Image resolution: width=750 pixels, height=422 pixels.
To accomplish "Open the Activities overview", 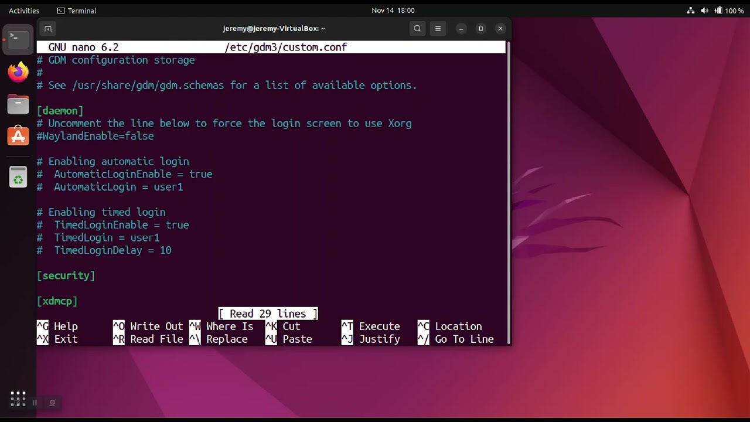I will pyautogui.click(x=24, y=11).
